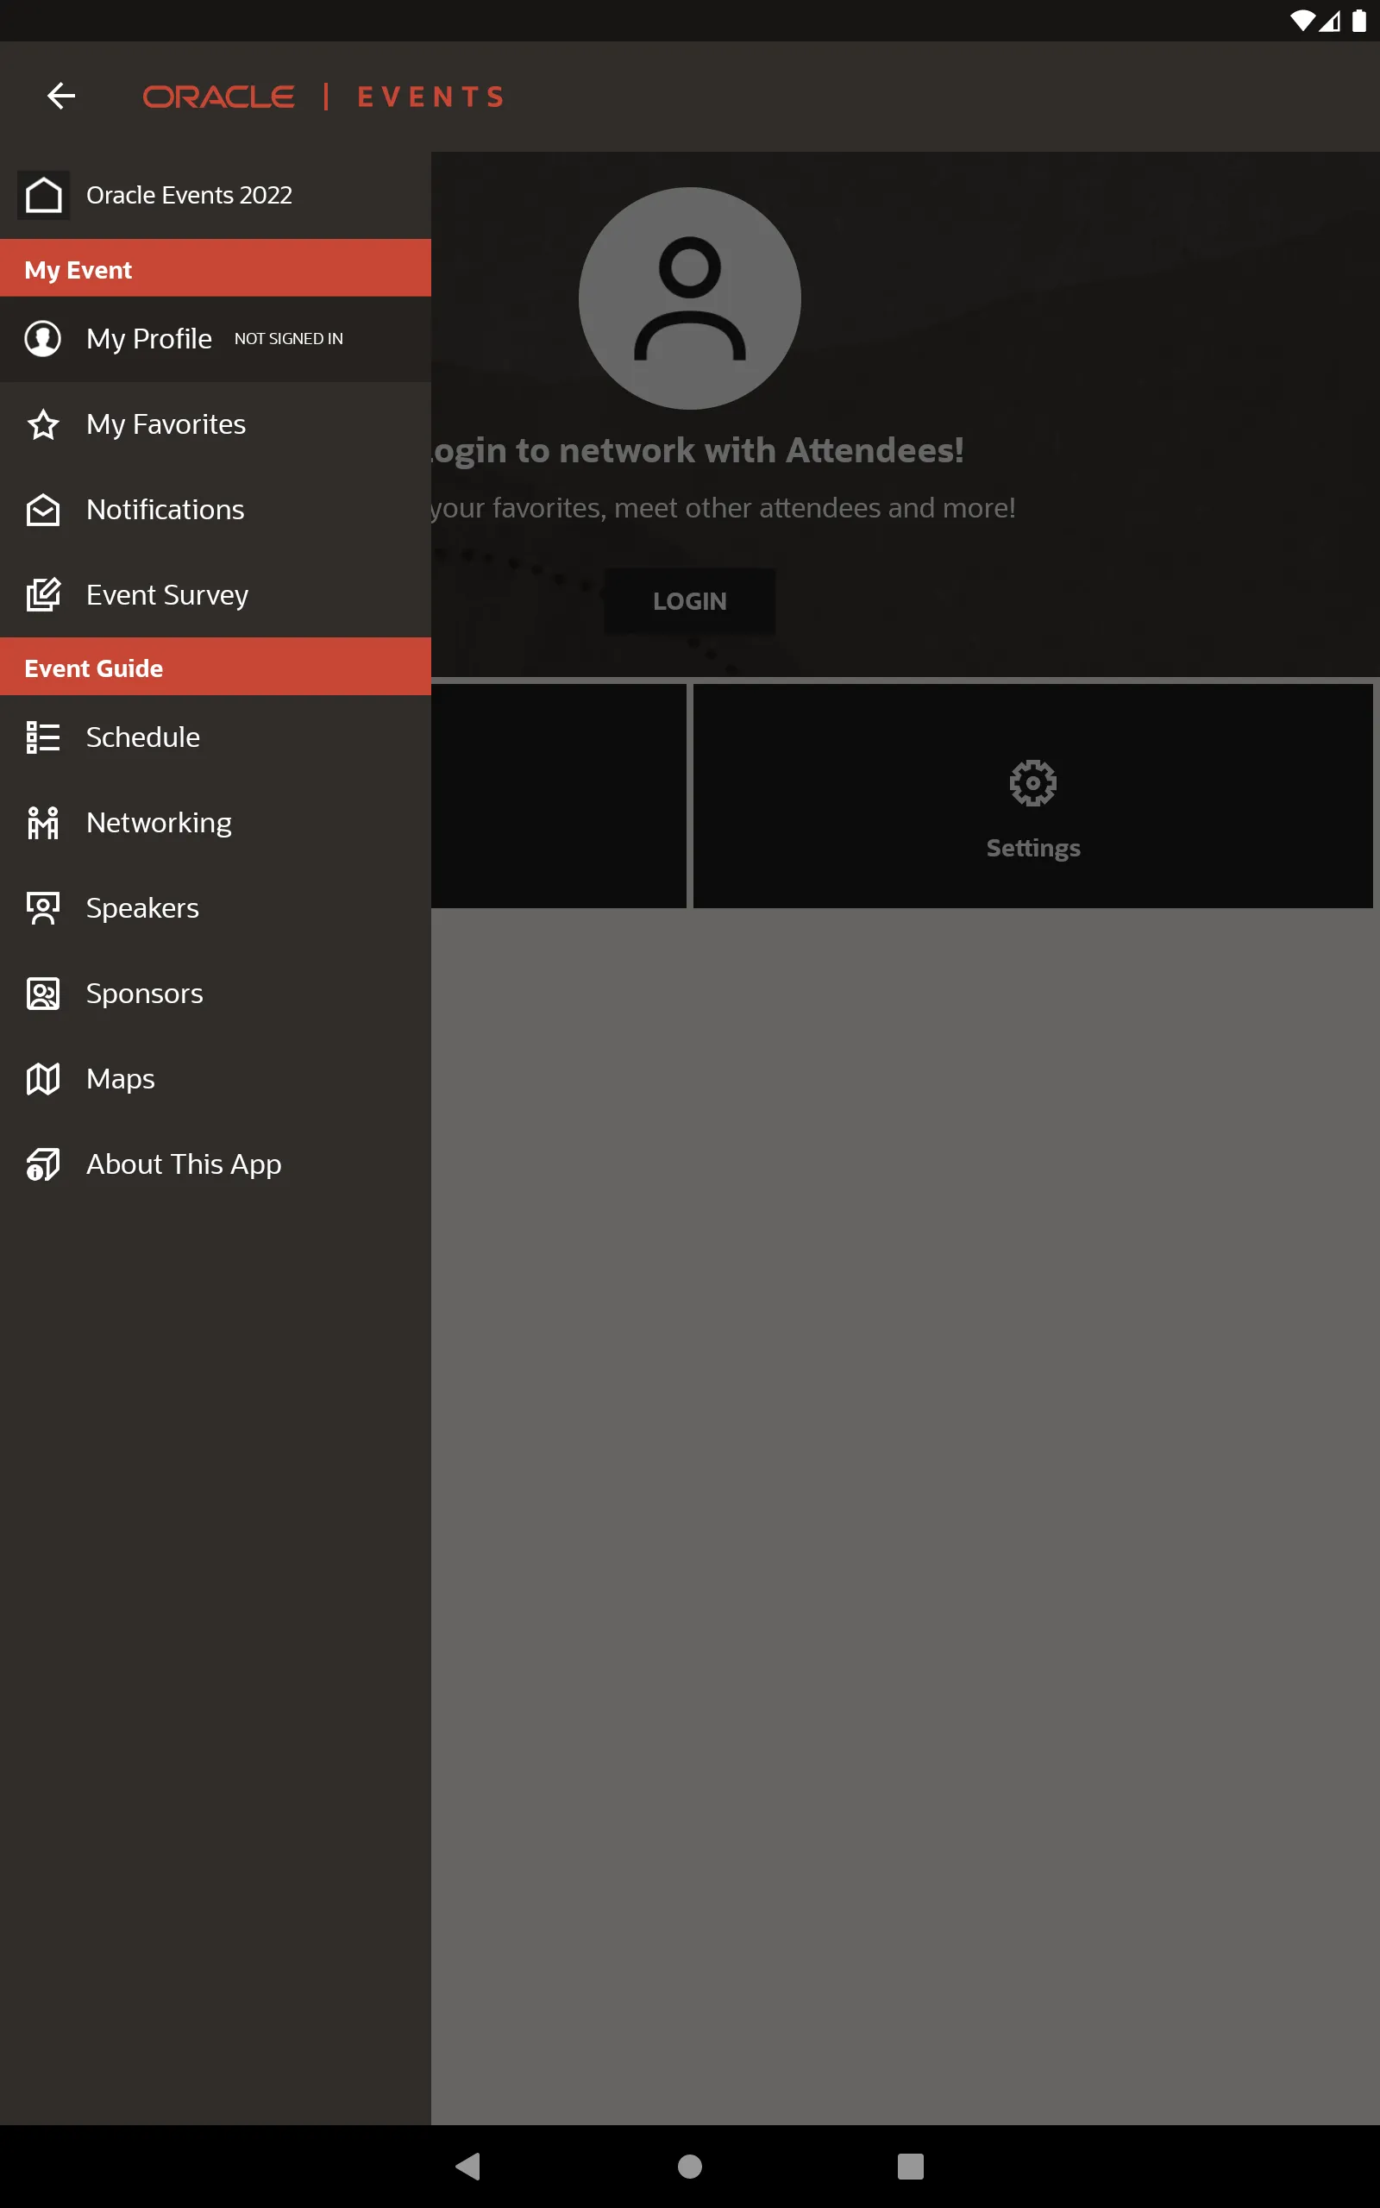Tap the LOGIN button
Screen dimensions: 1380x2208
[690, 601]
